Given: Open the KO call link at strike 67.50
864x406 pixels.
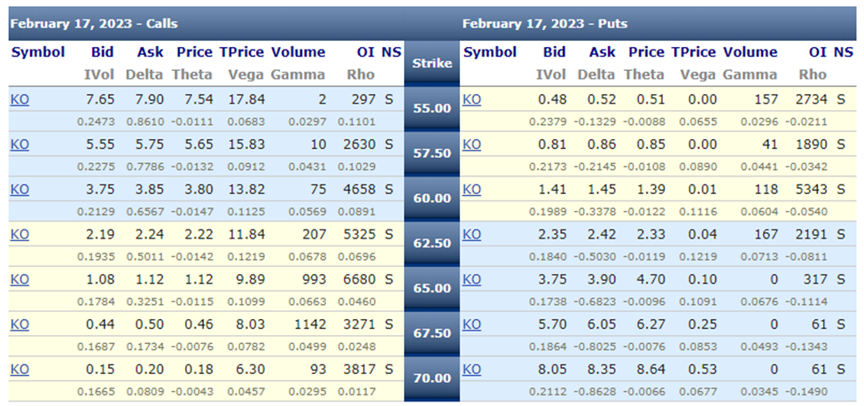Looking at the screenshot, I should [19, 325].
